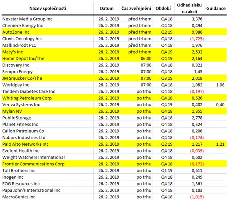This screenshot has height=202, width=229.
Task: Click the Datum column header
Action: (x=107, y=8)
